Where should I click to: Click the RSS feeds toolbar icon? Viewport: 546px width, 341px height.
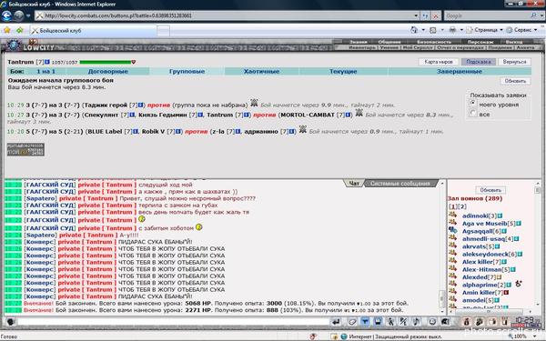433,30
